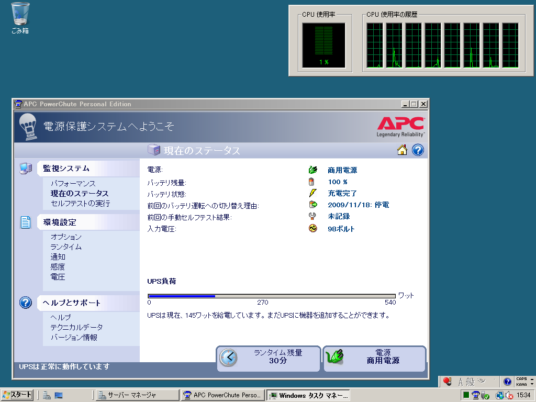Click the APC logo in the banner
This screenshot has width=536, height=402.
click(400, 127)
